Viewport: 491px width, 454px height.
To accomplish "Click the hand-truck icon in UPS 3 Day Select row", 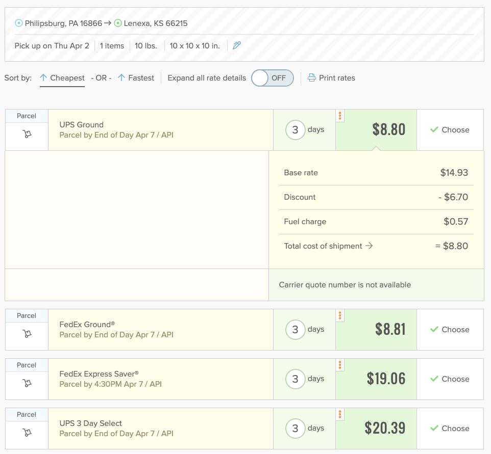I will pos(27,433).
